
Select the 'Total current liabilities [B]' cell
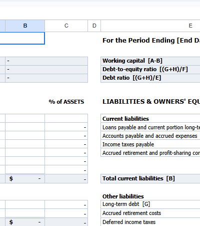150,178
